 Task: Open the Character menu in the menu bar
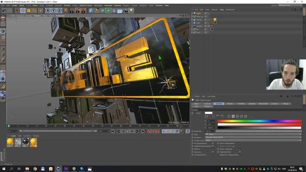coord(109,5)
